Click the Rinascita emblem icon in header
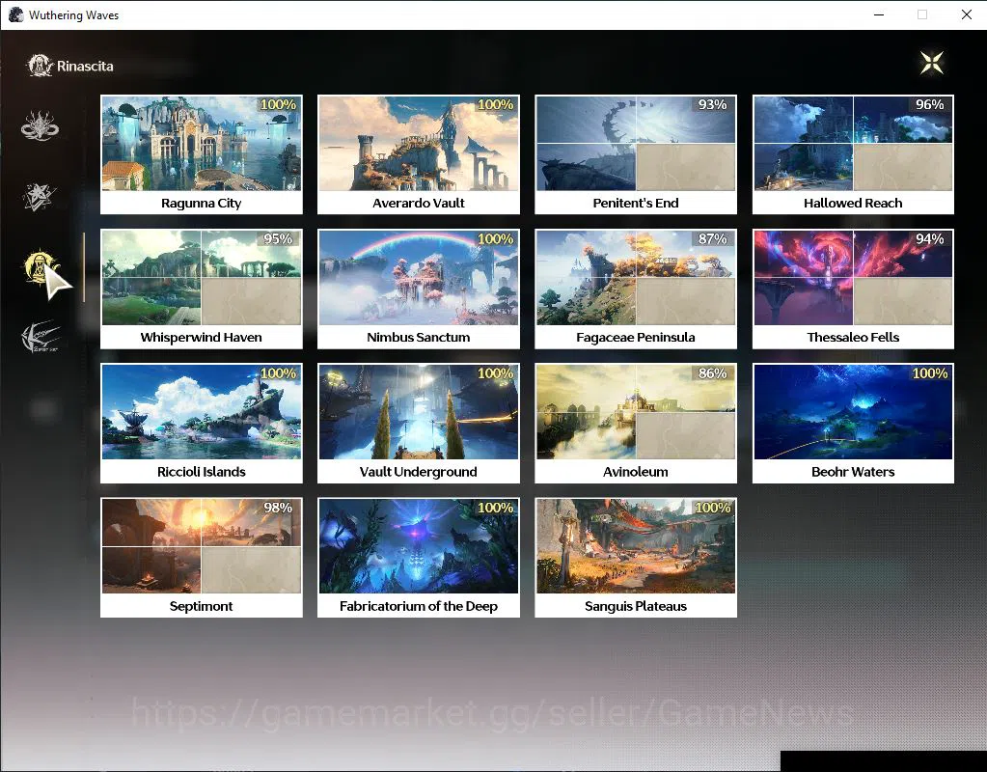The height and width of the screenshot is (772, 987). (40, 66)
